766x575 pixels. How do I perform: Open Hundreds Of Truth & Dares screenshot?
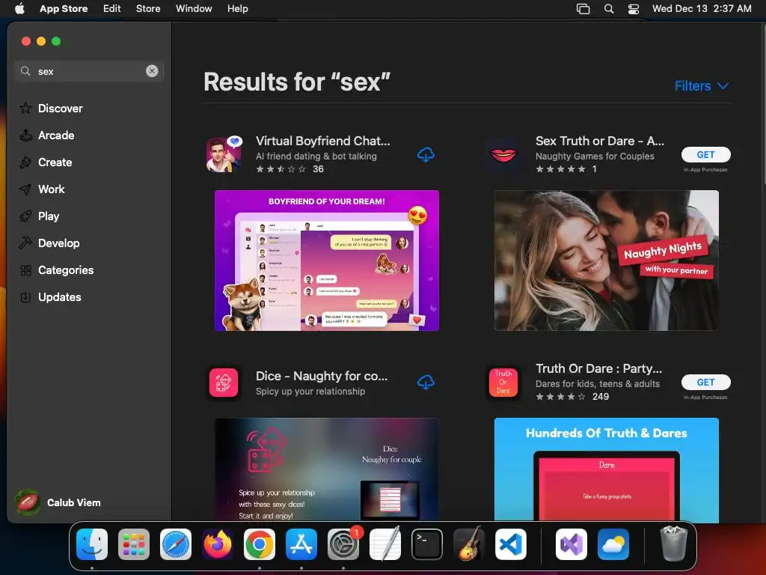[606, 469]
